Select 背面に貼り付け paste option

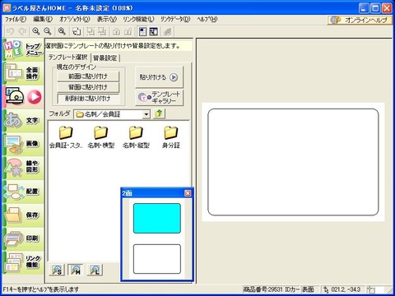88,87
